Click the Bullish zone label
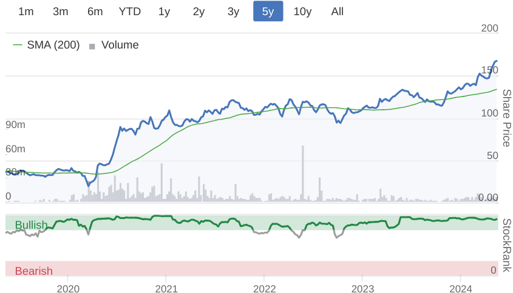 pos(31,225)
